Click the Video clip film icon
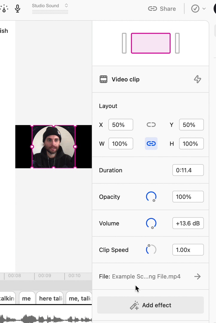The height and width of the screenshot is (323, 216). tap(104, 79)
